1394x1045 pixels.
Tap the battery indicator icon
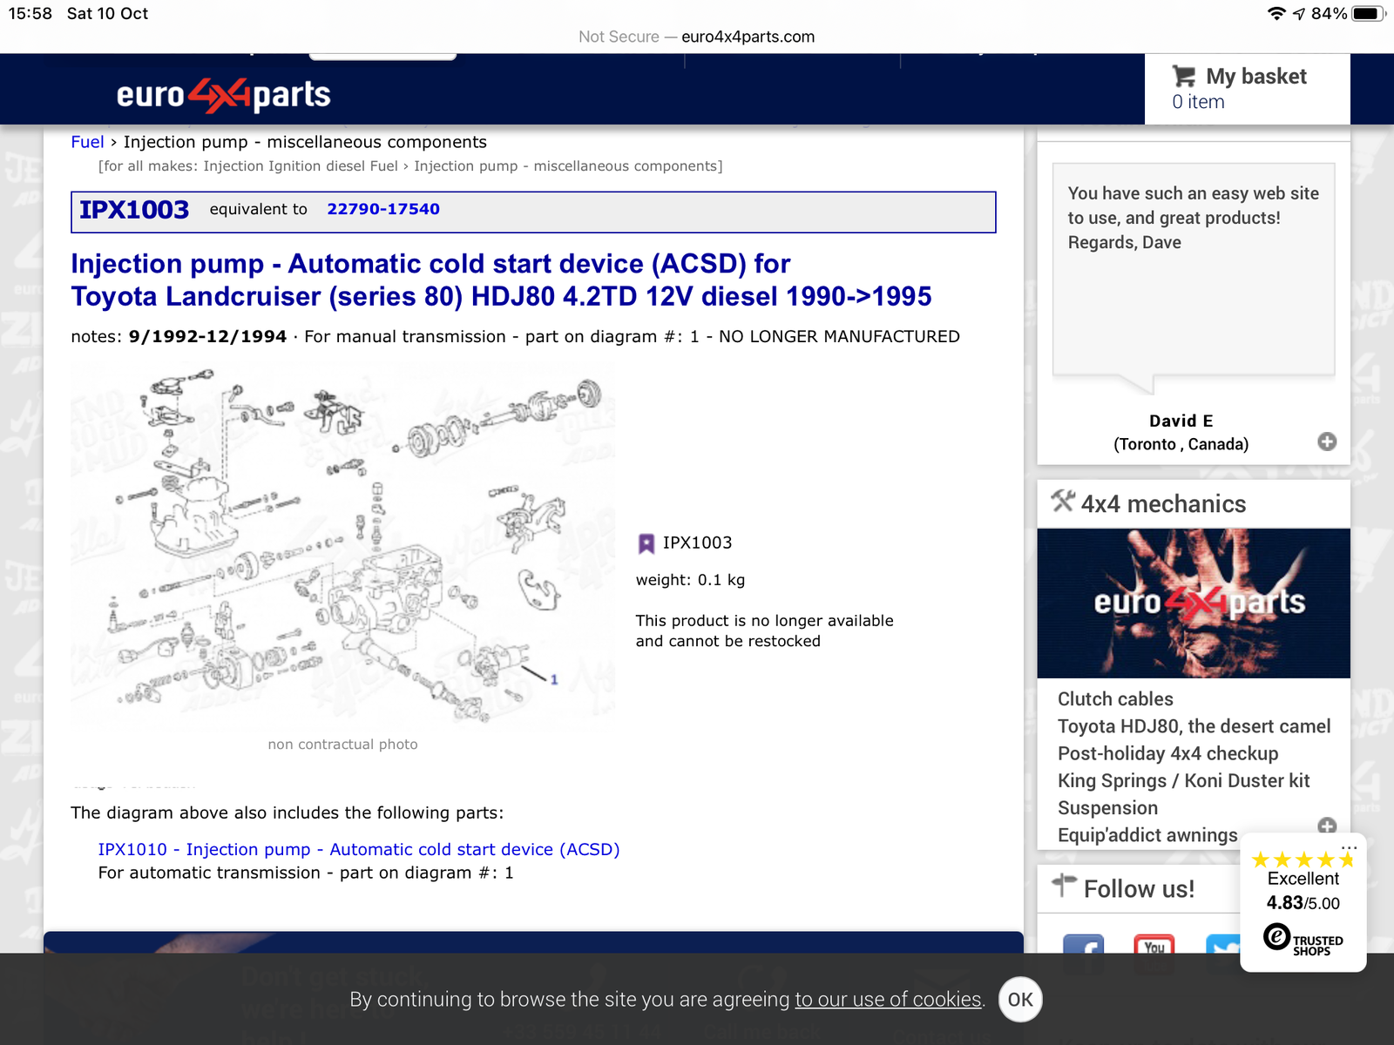click(x=1369, y=13)
